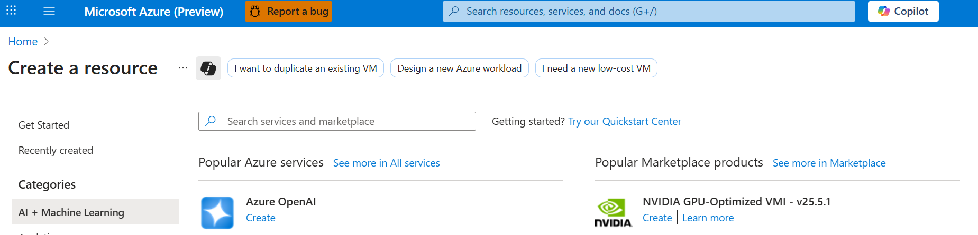Open See more in All services
Image resolution: width=978 pixels, height=235 pixels.
387,163
